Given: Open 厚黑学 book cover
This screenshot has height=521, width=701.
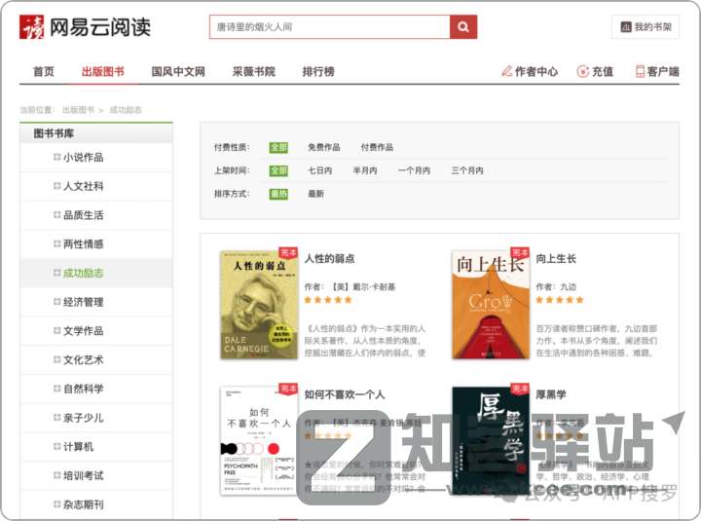Looking at the screenshot, I should tap(491, 441).
